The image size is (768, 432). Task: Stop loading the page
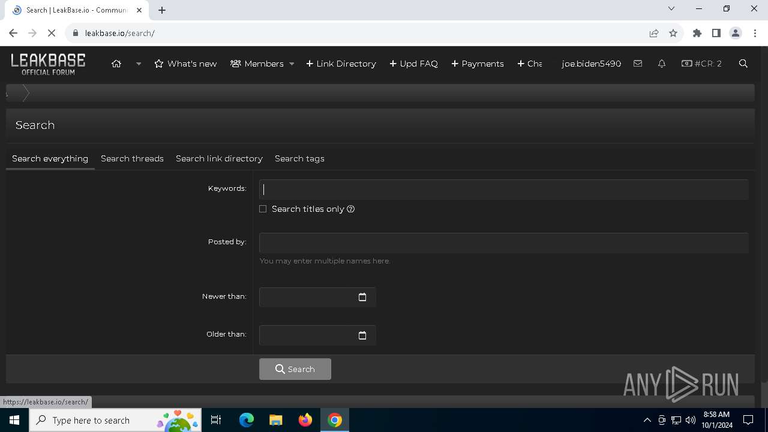(x=52, y=33)
